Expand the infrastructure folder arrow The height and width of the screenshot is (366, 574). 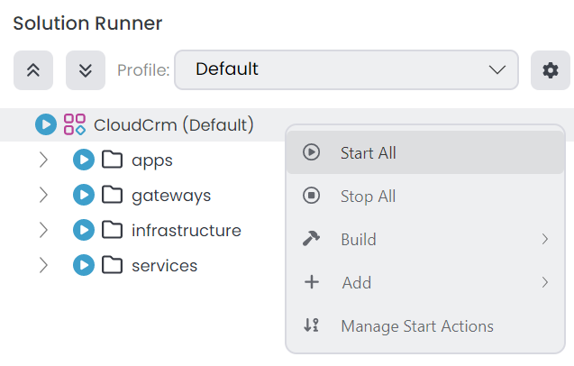43,231
